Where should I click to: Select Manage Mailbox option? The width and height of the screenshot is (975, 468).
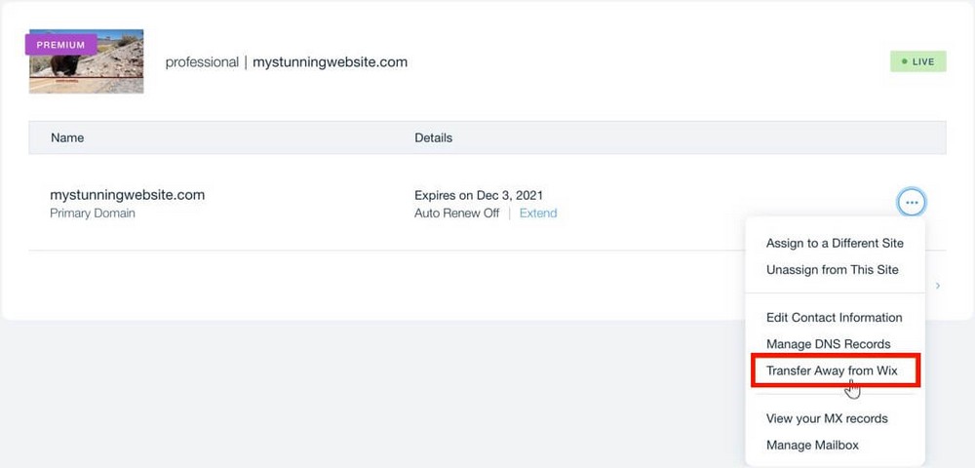(813, 446)
